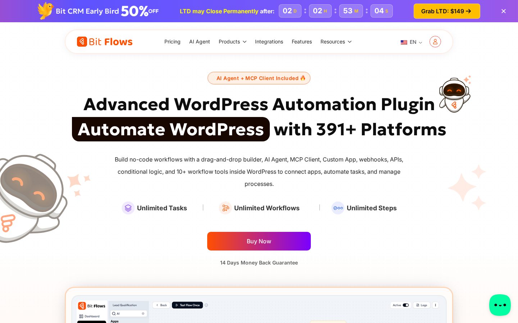Viewport: 518px width, 323px height.
Task: Click the 'Automate WordPress' highlighted heading
Action: tap(171, 129)
